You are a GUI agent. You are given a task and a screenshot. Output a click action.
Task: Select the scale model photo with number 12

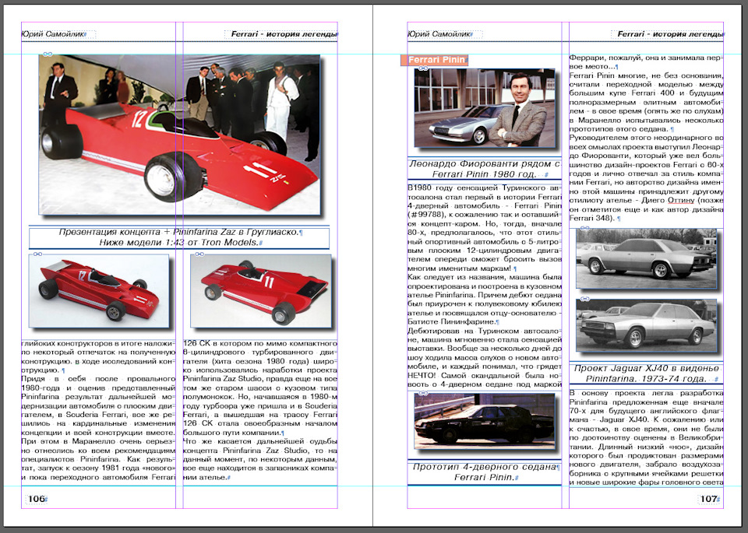pos(99,290)
